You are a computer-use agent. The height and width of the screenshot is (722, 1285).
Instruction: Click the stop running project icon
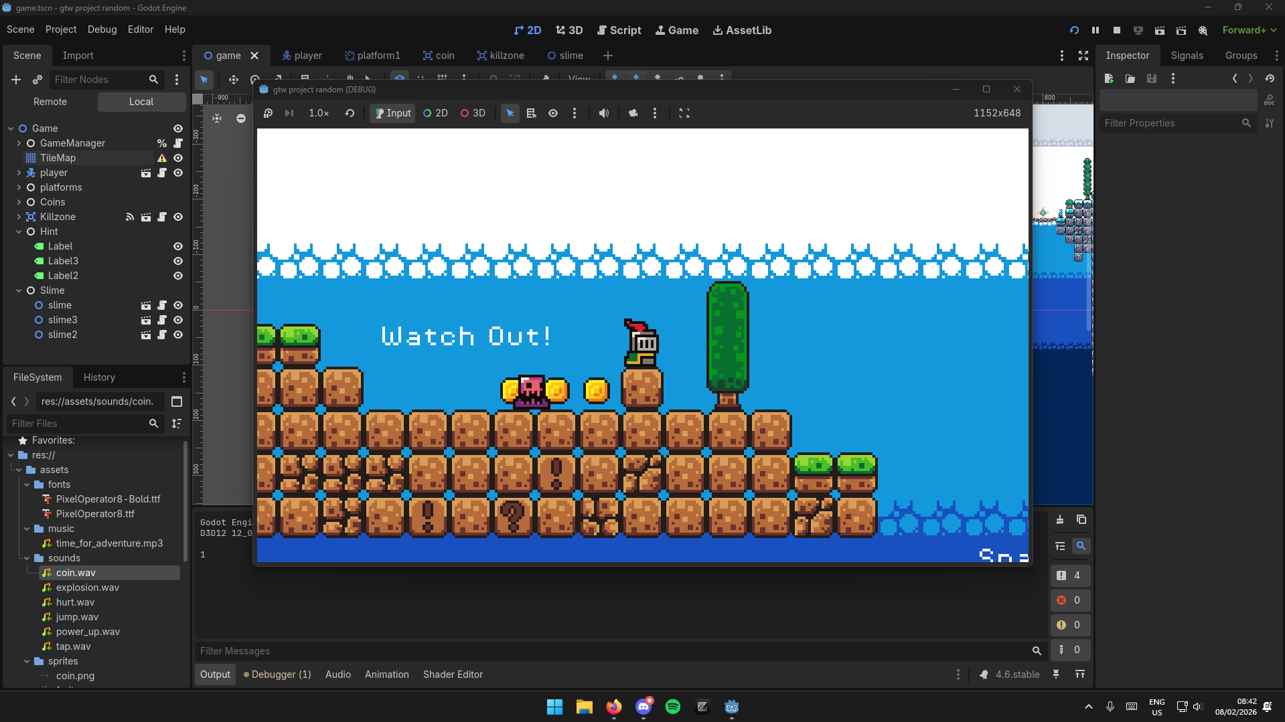click(x=1116, y=30)
